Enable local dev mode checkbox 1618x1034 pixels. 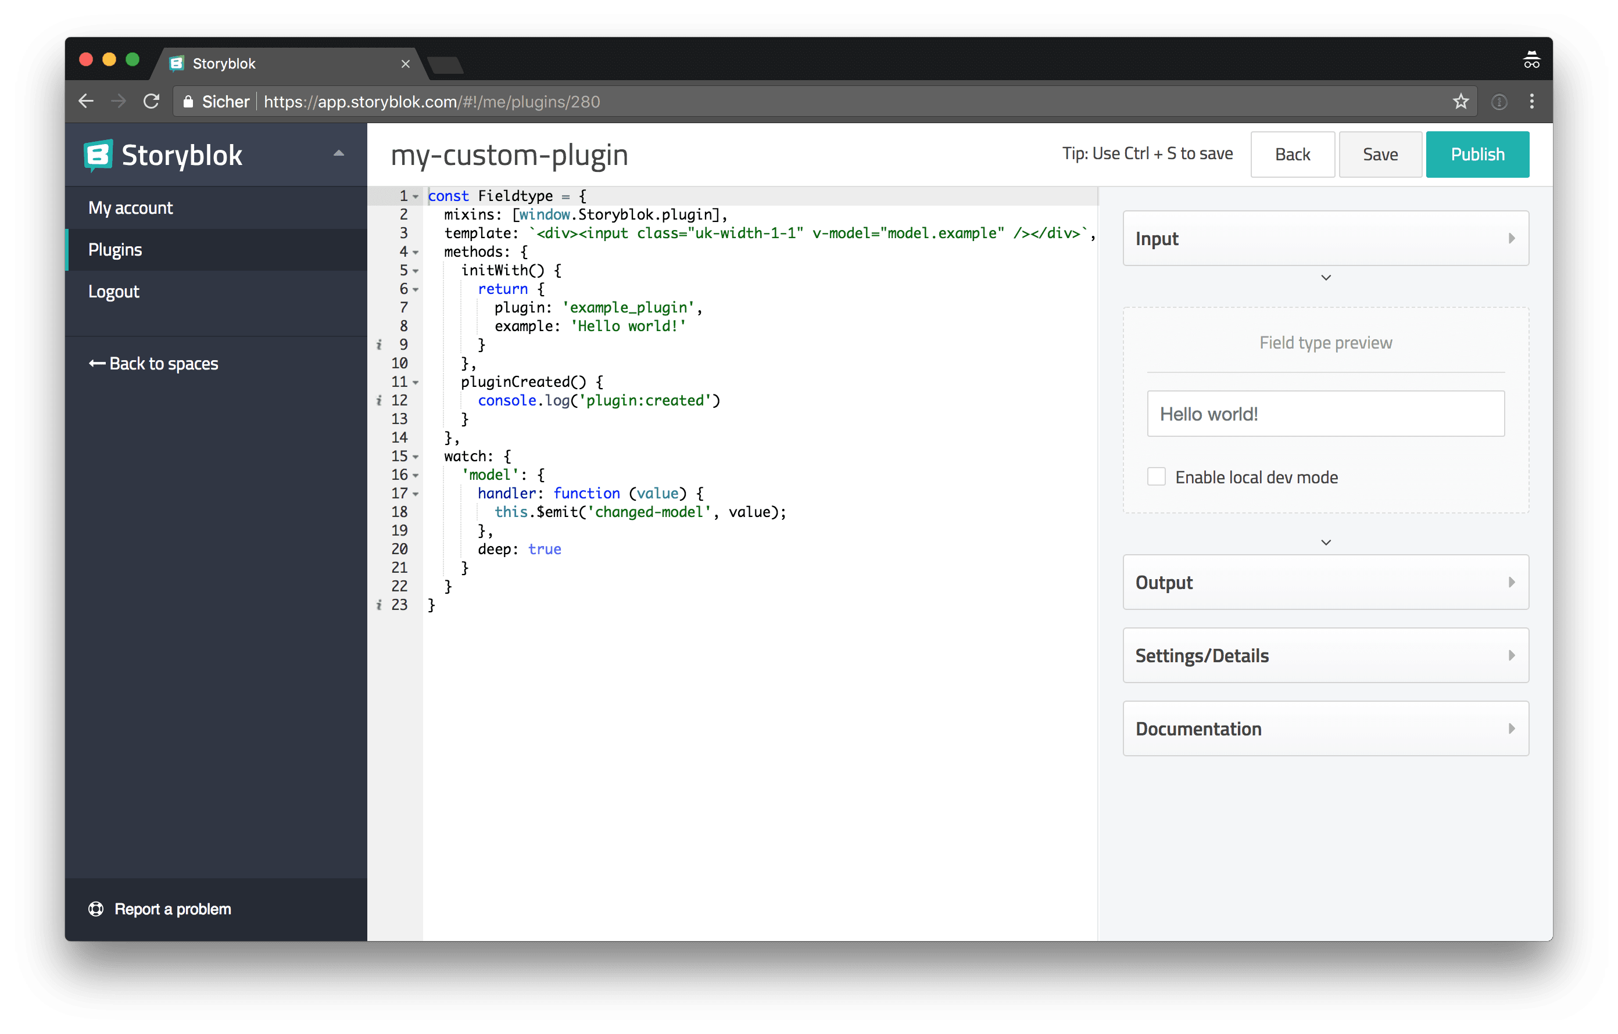(1156, 477)
